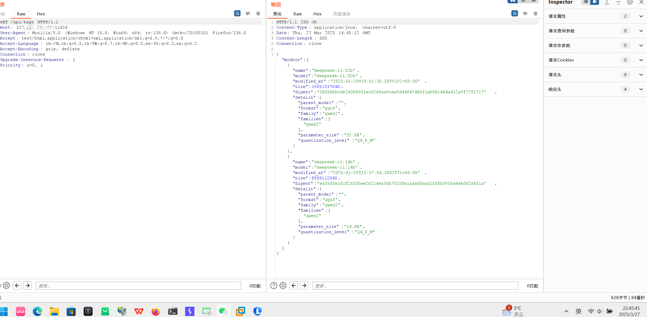Go to next request search match arrow
Image resolution: width=647 pixels, height=317 pixels.
pyautogui.click(x=27, y=285)
